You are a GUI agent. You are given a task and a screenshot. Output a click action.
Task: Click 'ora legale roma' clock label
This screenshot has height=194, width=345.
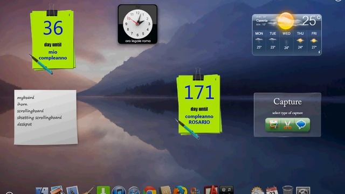tap(138, 41)
